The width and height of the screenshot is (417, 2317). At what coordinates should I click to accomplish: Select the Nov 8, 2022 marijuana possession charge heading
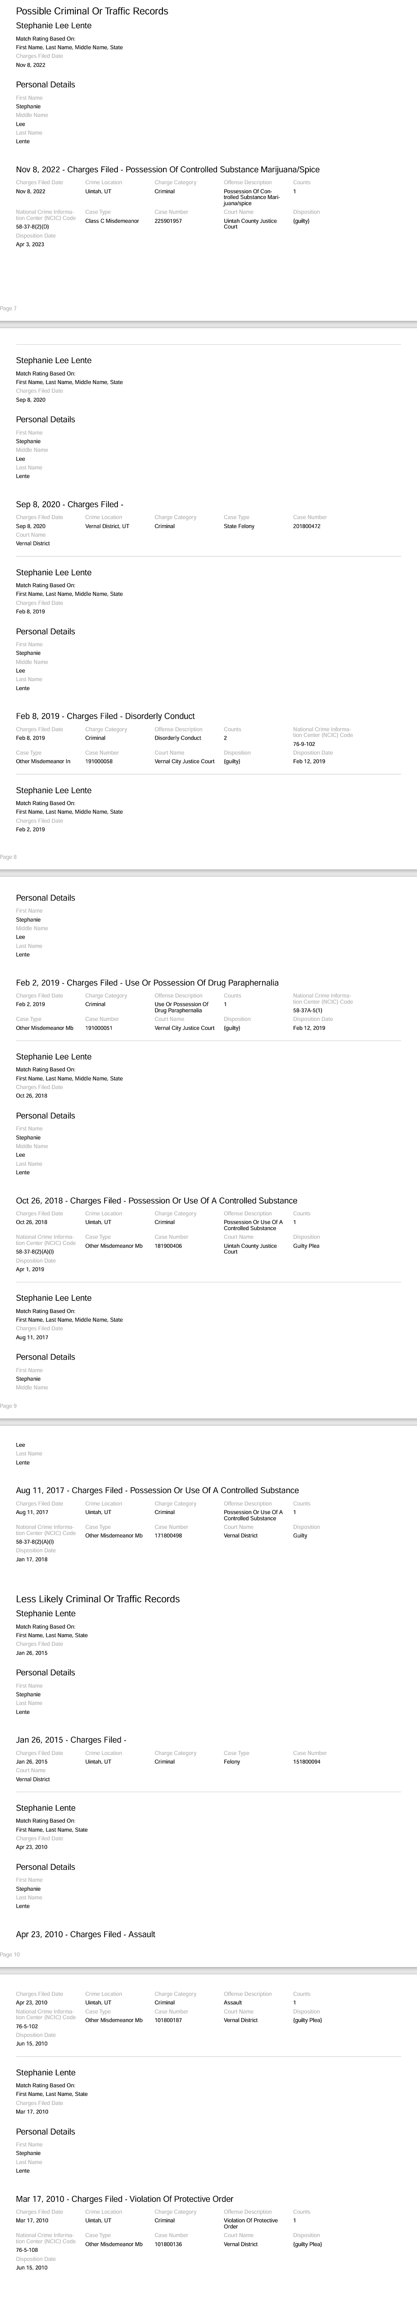167,170
